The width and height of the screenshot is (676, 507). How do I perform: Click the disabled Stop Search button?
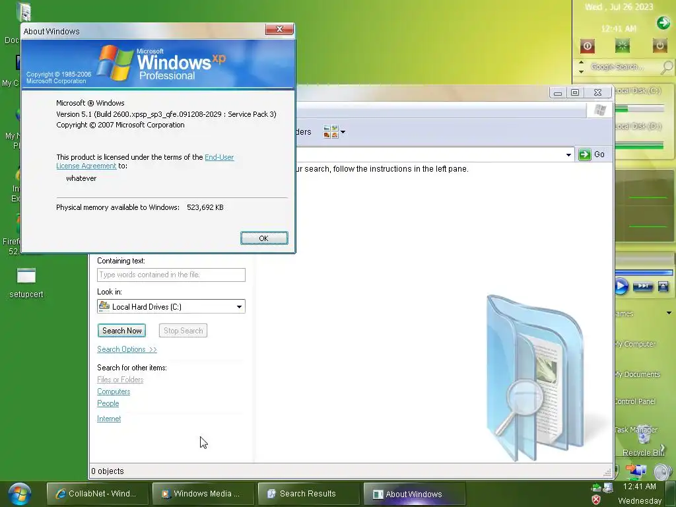pyautogui.click(x=183, y=331)
